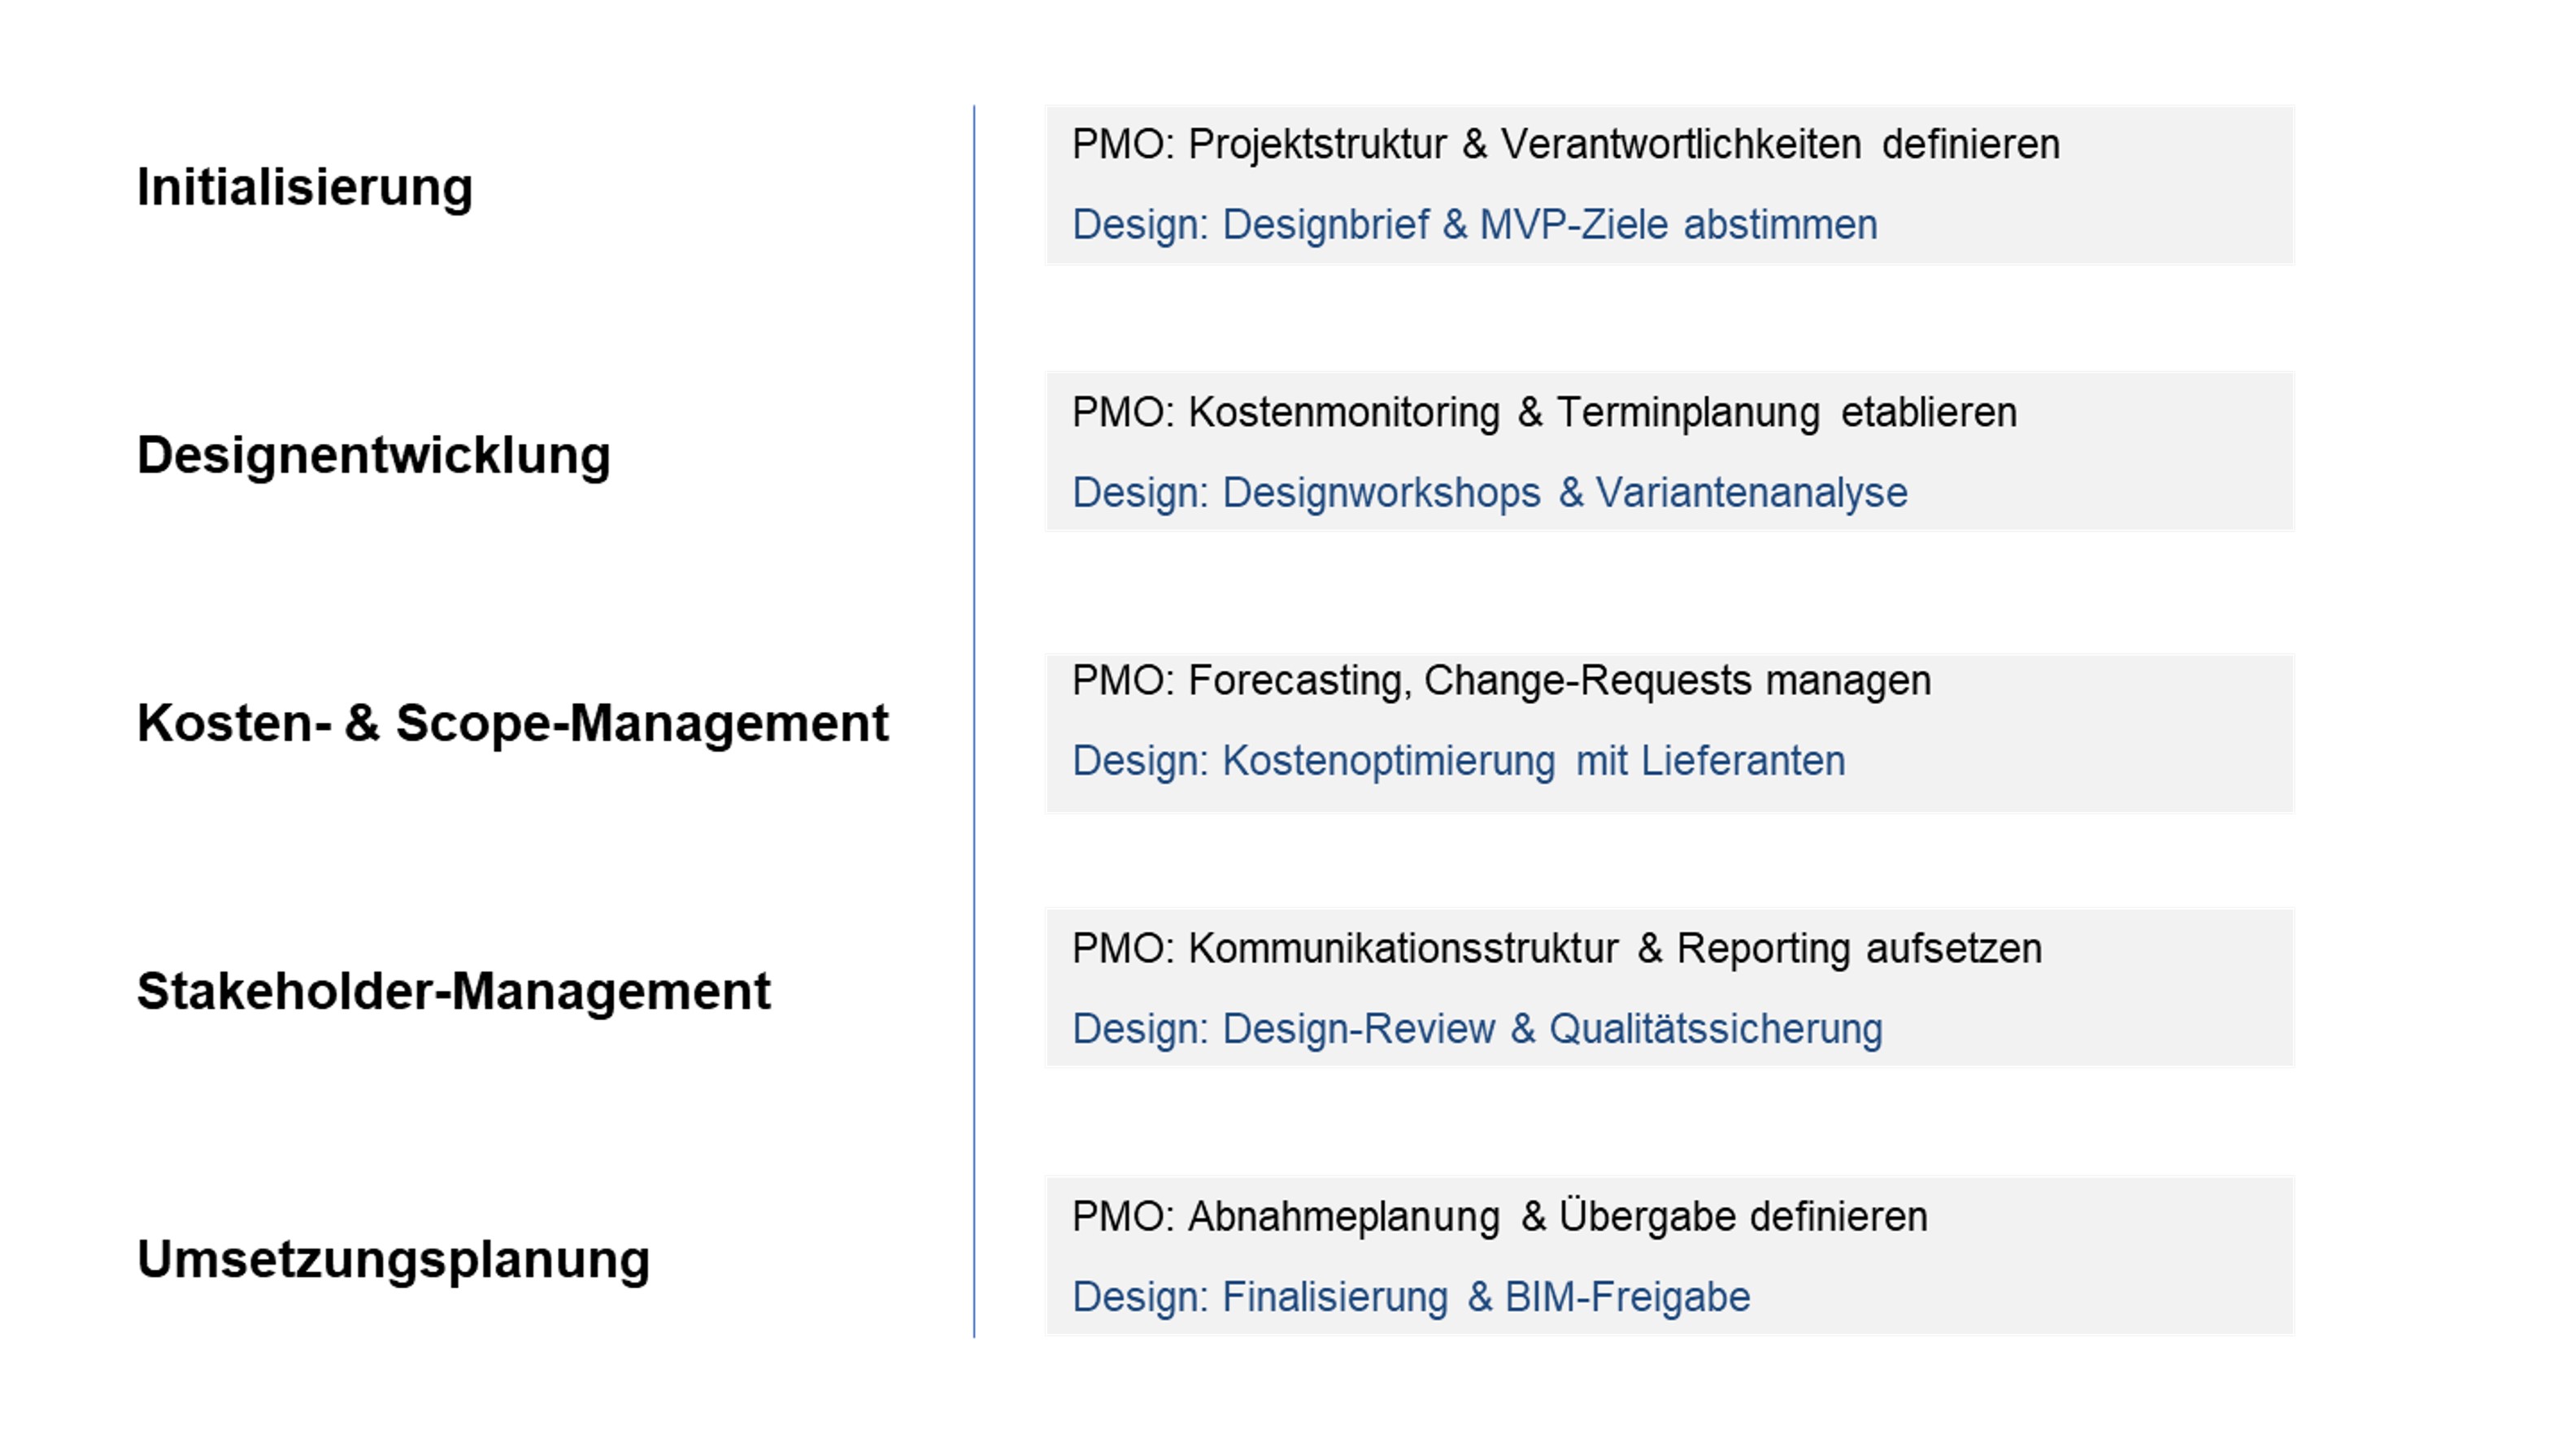Click PMO: Projektstruktur & Verantwortlichkeiten definieren text
The width and height of the screenshot is (2576, 1429).
click(1565, 145)
